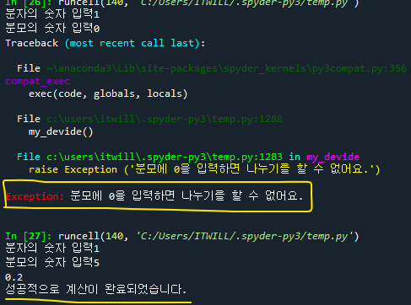Image resolution: width=411 pixels, height=305 pixels.
Task: Click the '분자의 숫자 입력1' line under In [27]
Action: tap(52, 248)
